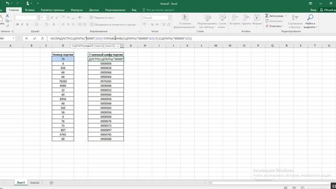Toggle align text left

point(63,25)
